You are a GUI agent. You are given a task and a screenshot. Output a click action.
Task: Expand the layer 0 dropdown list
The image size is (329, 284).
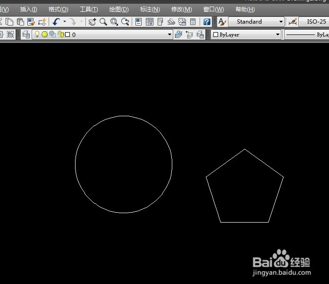coord(169,34)
